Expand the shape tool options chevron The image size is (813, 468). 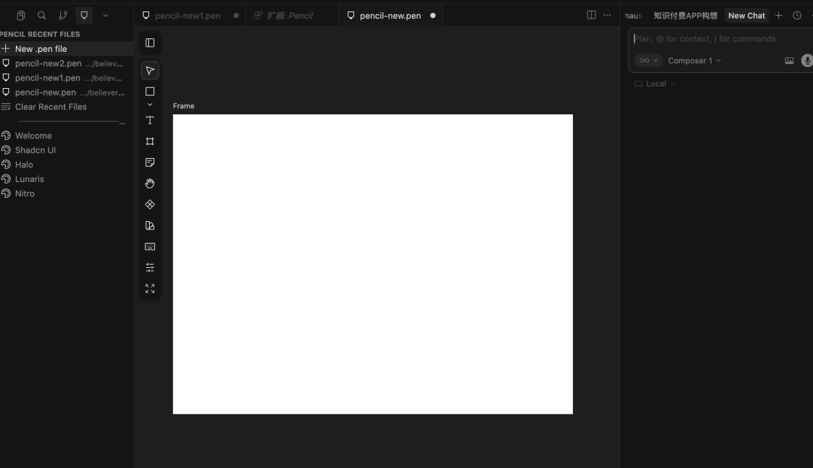click(x=150, y=105)
